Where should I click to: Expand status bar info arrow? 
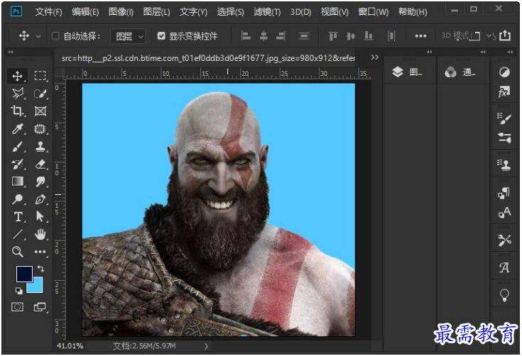(x=207, y=346)
